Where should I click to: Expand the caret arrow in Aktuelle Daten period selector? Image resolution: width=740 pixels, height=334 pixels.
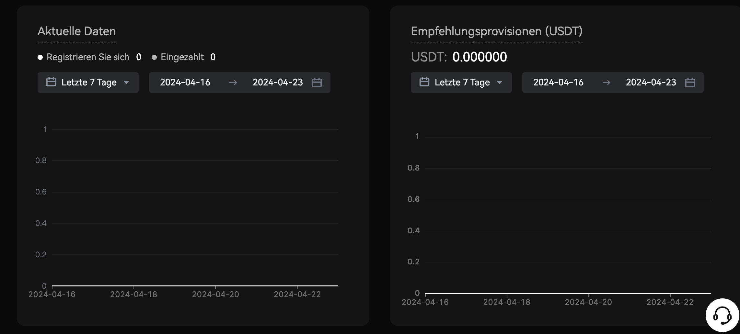point(127,83)
